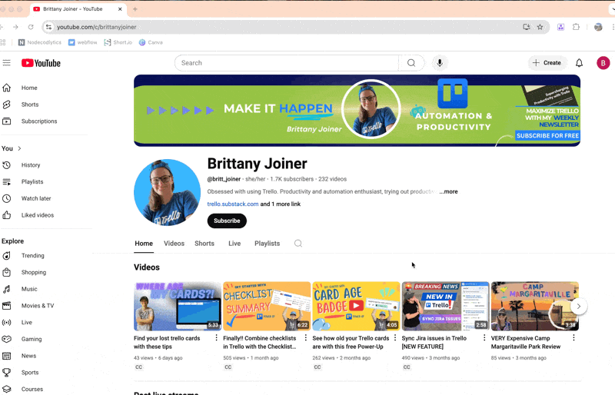
Task: Open options for Combine checklists video
Action: coord(305,337)
